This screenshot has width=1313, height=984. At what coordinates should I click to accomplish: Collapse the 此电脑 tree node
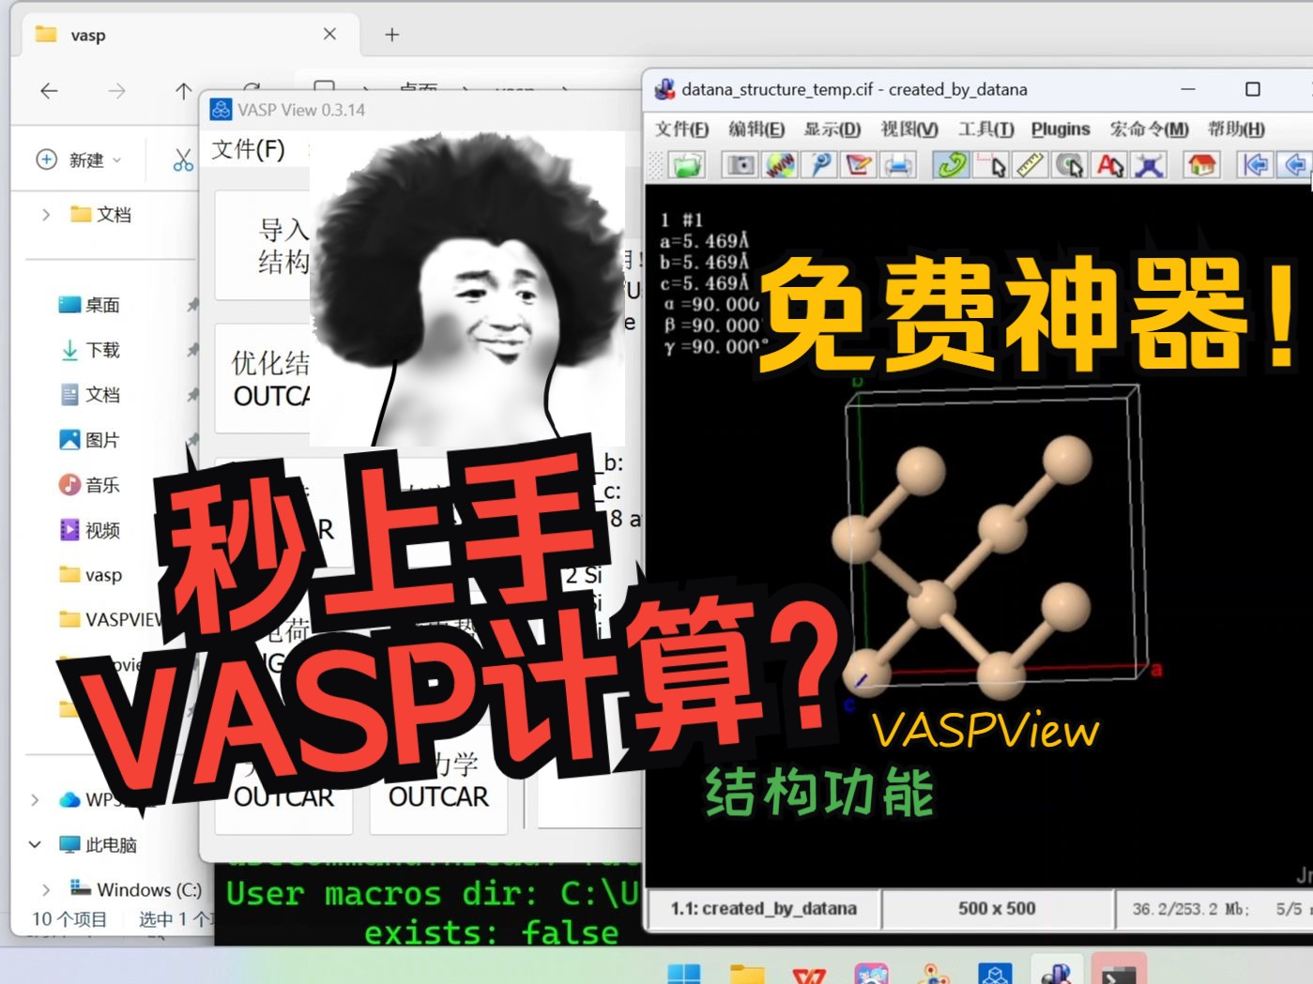click(35, 844)
